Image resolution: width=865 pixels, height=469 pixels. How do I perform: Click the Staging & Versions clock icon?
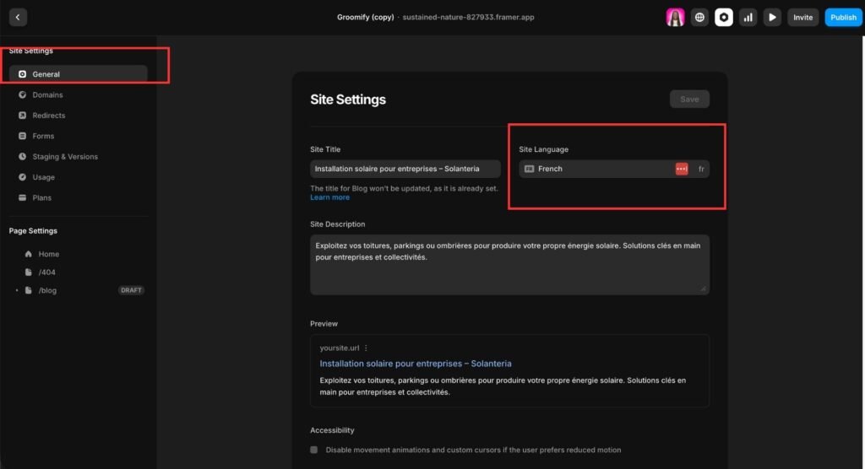22,157
